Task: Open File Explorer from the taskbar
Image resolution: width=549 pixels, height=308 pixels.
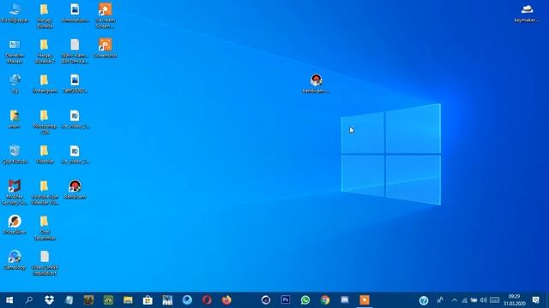Action: [x=128, y=300]
